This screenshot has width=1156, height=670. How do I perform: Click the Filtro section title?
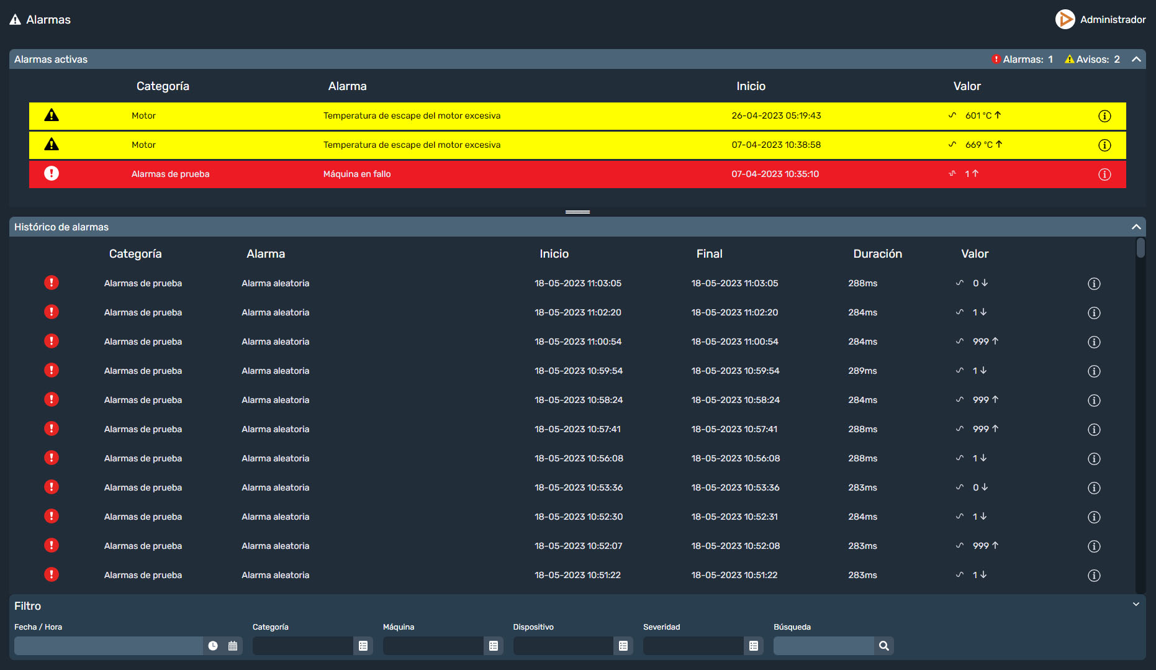[x=28, y=606]
